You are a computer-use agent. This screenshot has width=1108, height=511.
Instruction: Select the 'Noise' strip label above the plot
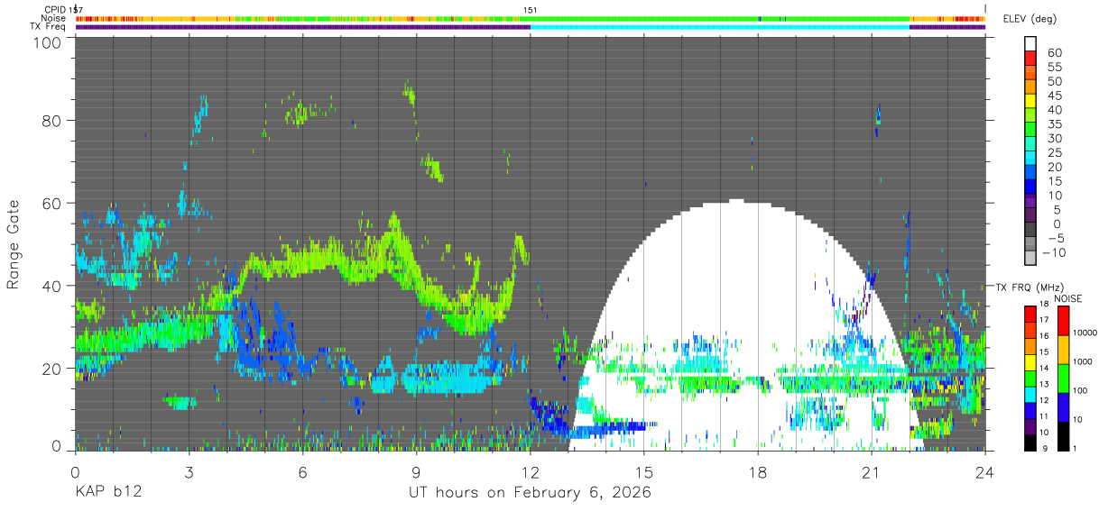point(53,18)
